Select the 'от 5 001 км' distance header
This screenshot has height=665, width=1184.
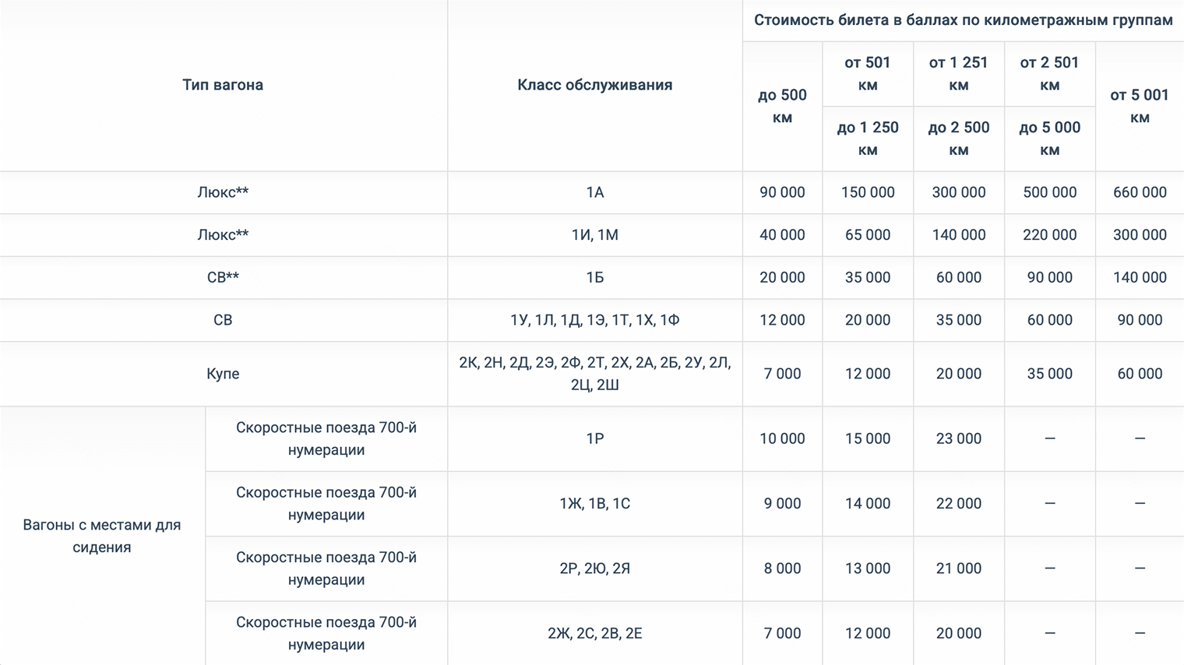1139,106
